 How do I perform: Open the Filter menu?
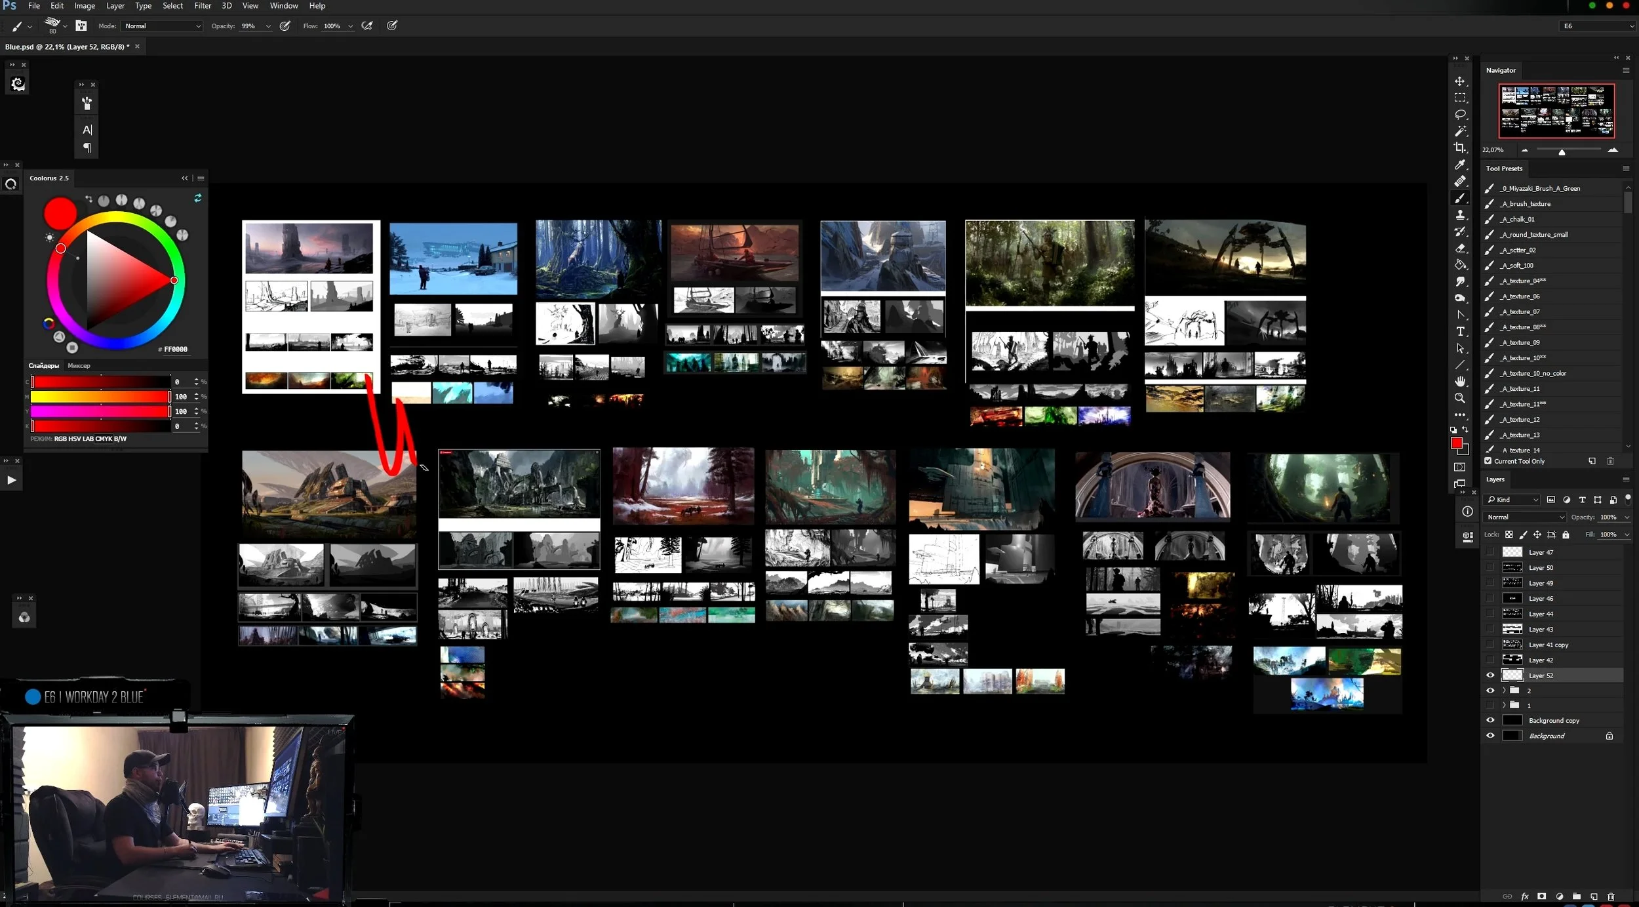pos(203,6)
